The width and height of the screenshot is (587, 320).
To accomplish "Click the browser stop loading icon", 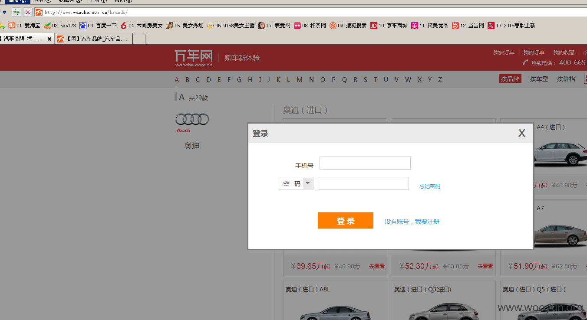I will click(27, 12).
